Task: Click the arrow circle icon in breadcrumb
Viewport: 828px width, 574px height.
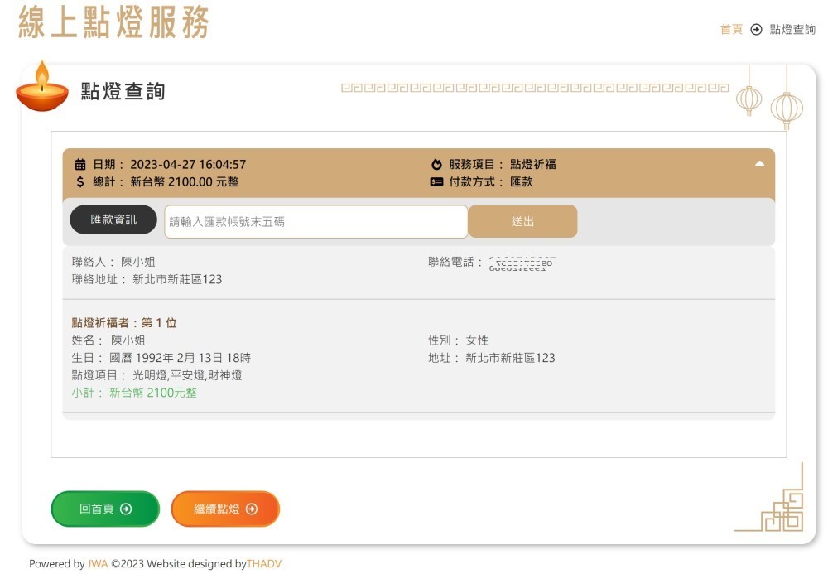Action: [756, 30]
